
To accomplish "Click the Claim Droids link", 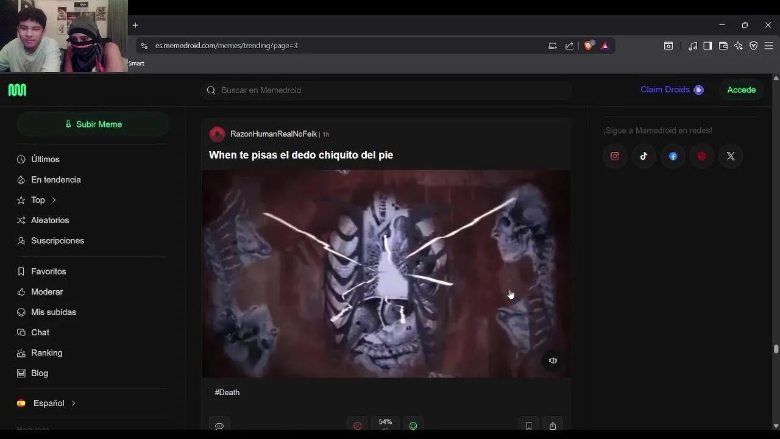I will (x=672, y=90).
